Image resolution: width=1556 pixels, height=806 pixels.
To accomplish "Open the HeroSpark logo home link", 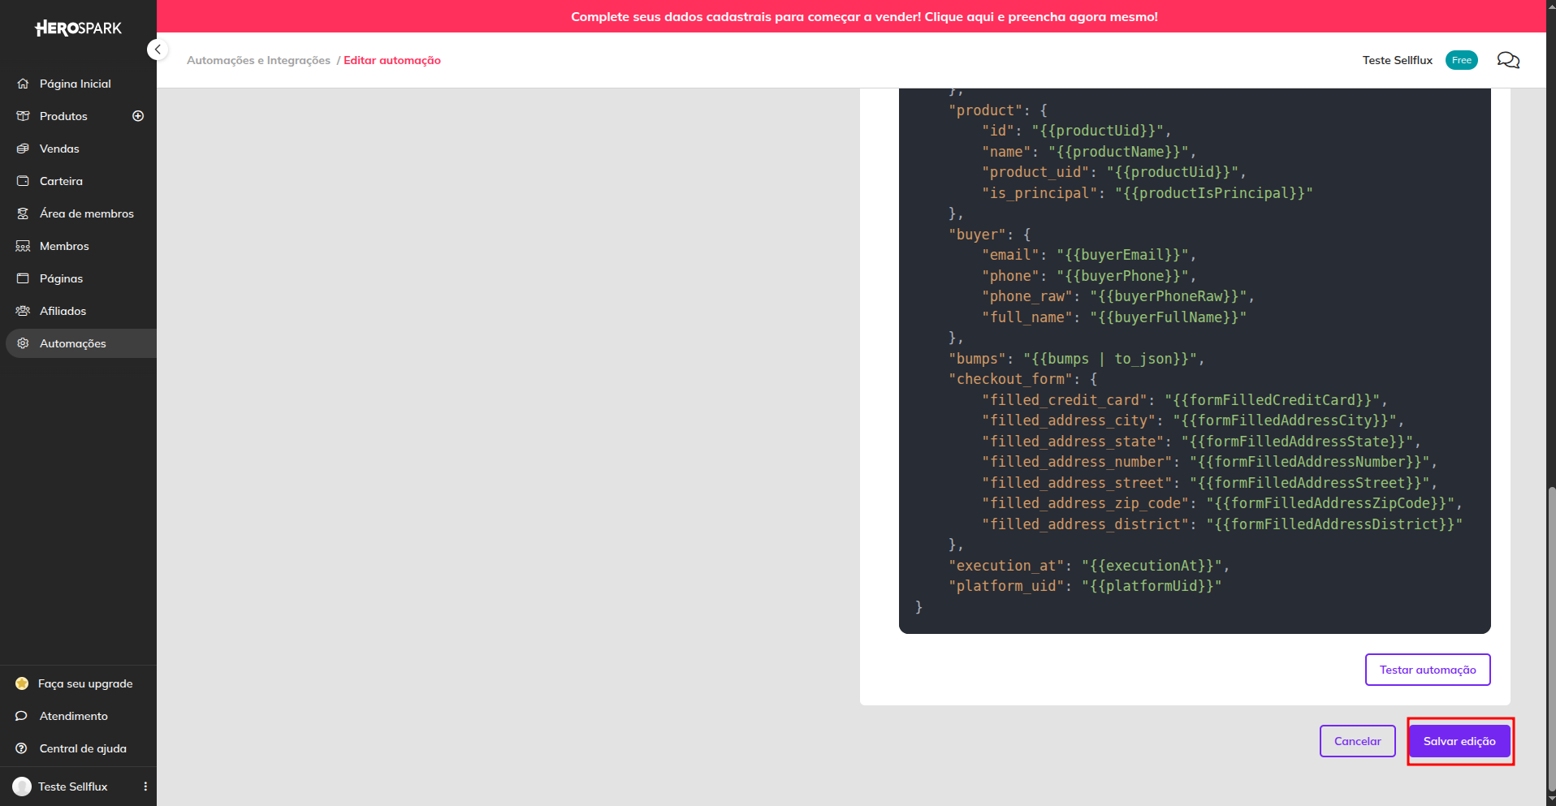I will 78,28.
